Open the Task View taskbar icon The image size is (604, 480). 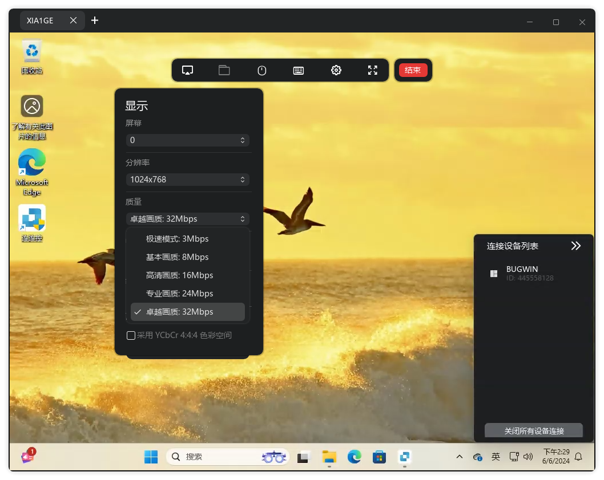[303, 457]
